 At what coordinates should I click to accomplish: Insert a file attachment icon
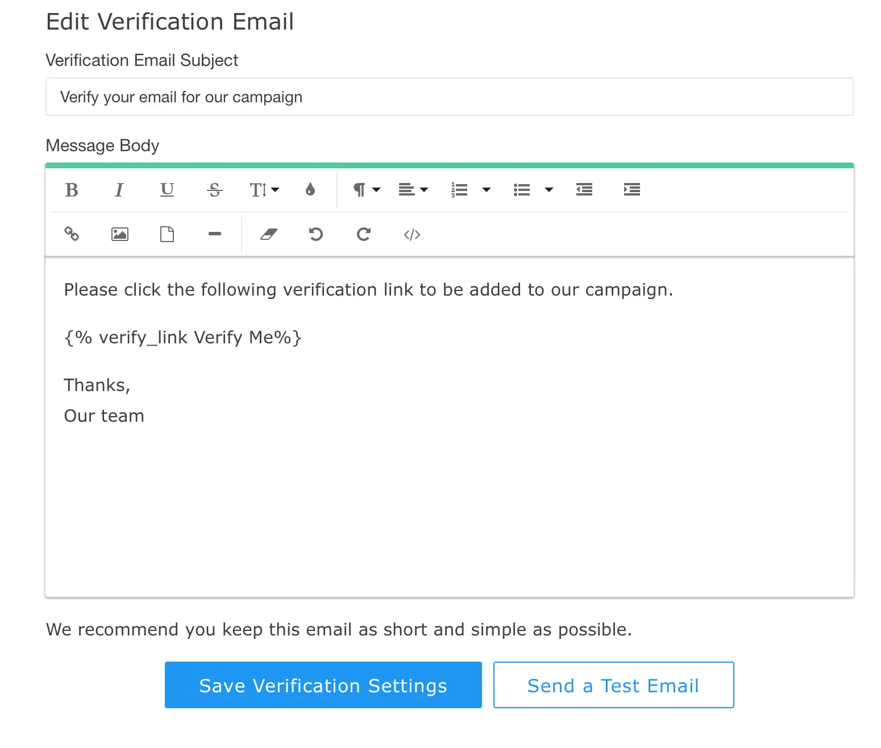point(167,234)
